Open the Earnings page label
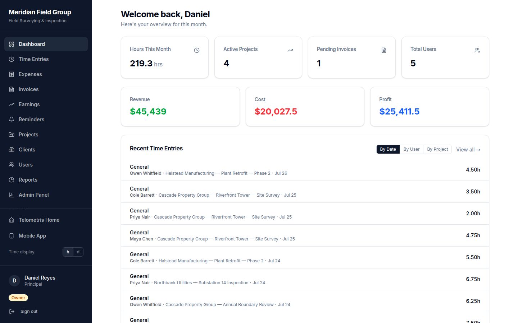This screenshot has height=323, width=518. 29,104
